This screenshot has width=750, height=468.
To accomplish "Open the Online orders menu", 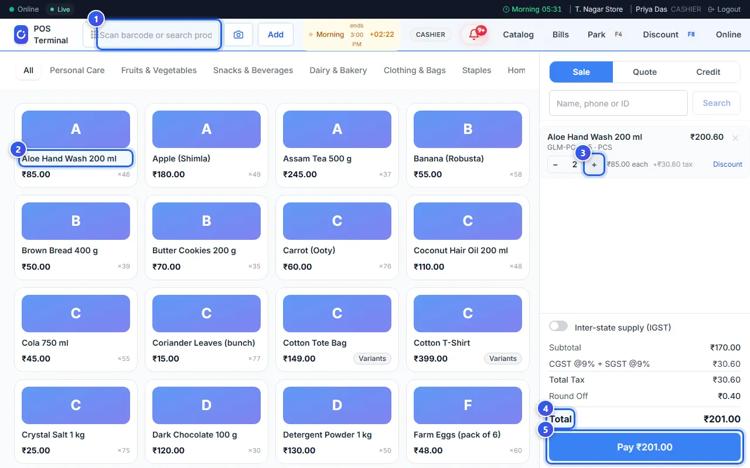I will click(728, 35).
